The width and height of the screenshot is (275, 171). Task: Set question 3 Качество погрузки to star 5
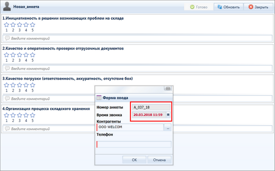(x=33, y=85)
